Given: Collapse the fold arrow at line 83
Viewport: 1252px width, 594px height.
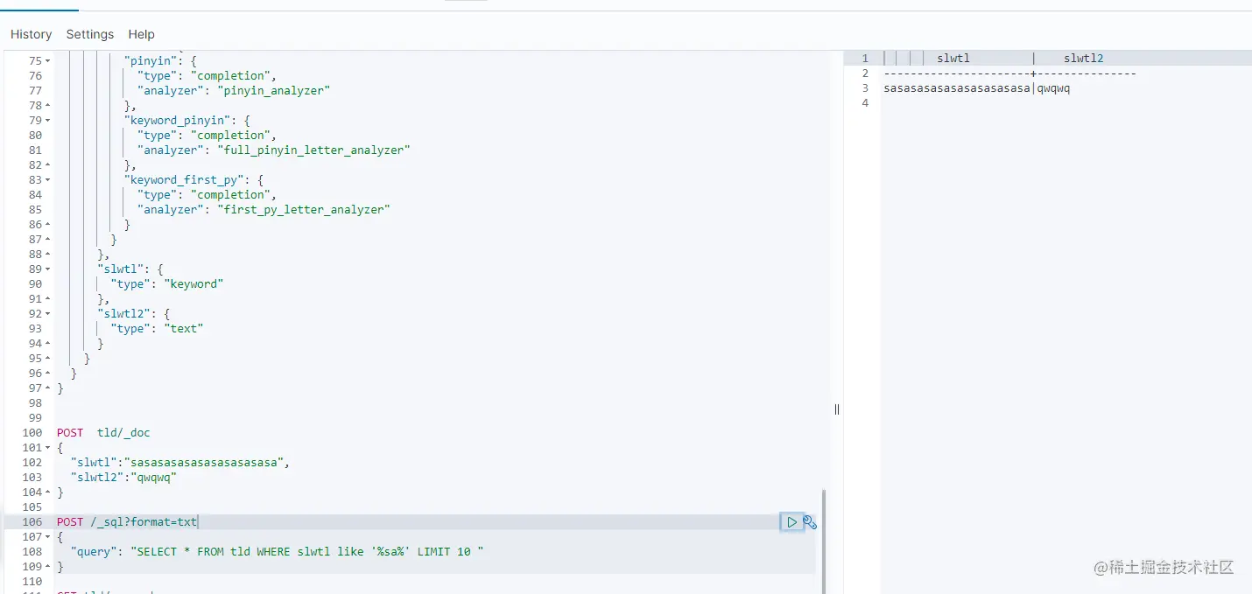Looking at the screenshot, I should click(x=47, y=180).
